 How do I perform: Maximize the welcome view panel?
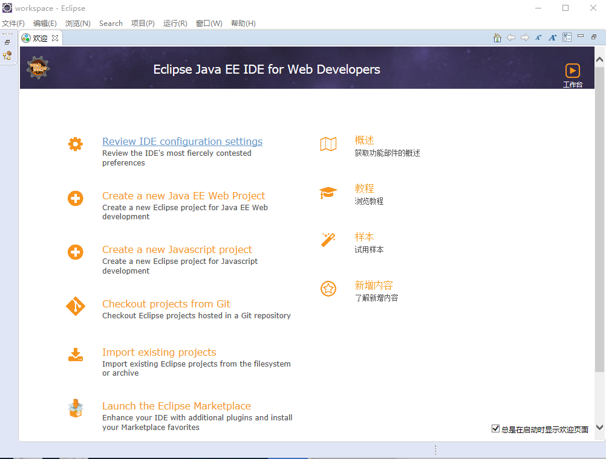tap(594, 37)
